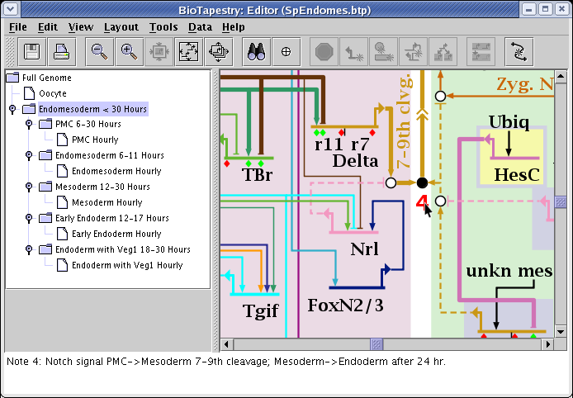Click the horizontal scrollbar thumb below canvas
Viewport: 573px width, 398px height.
click(376, 344)
